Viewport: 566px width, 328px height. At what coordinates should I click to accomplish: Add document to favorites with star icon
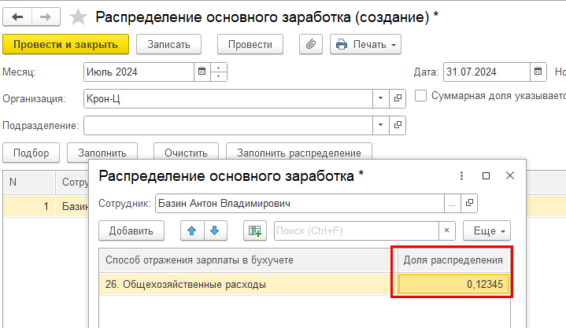pyautogui.click(x=78, y=17)
